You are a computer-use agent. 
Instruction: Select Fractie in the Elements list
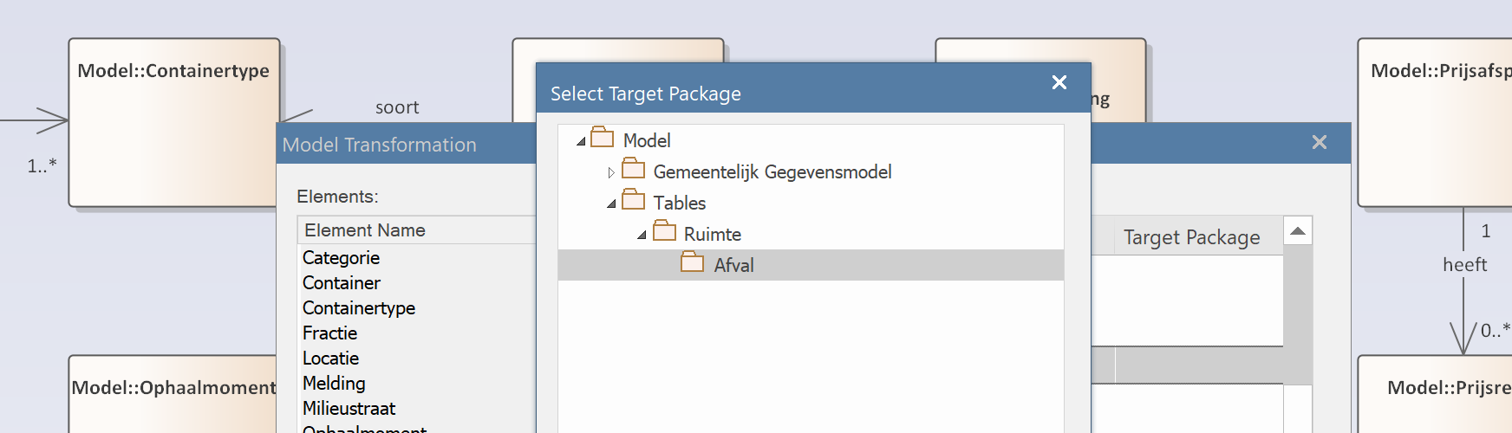(x=329, y=333)
